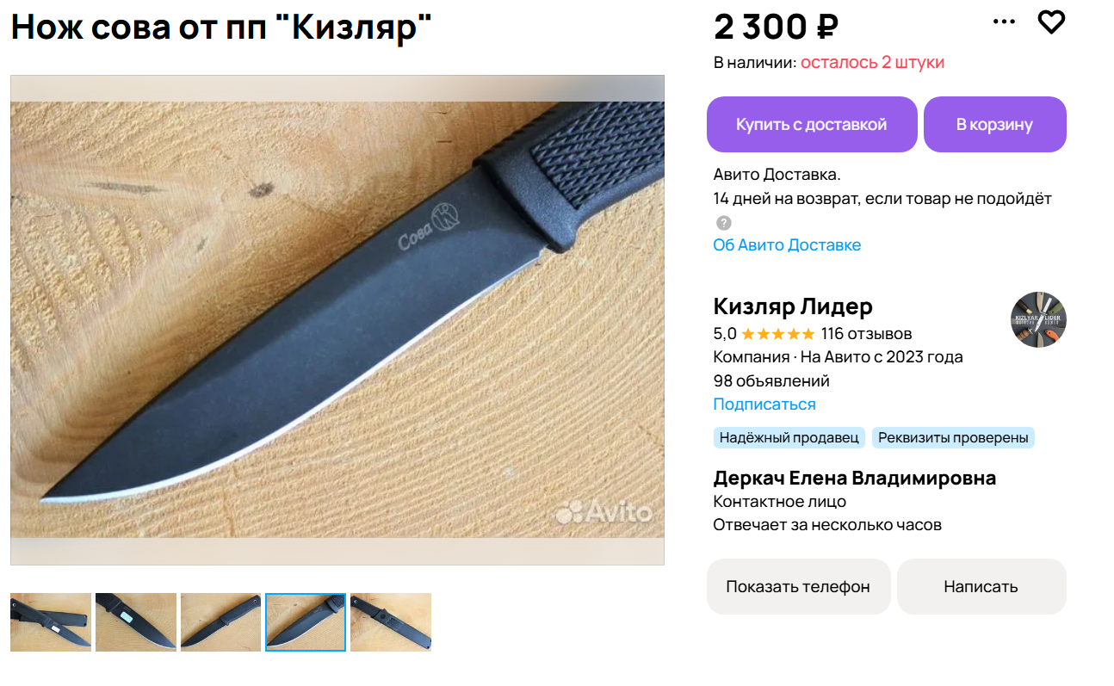Image resolution: width=1114 pixels, height=686 pixels.
Task: Open Кизляр Лидер seller avatar
Action: tap(1038, 319)
